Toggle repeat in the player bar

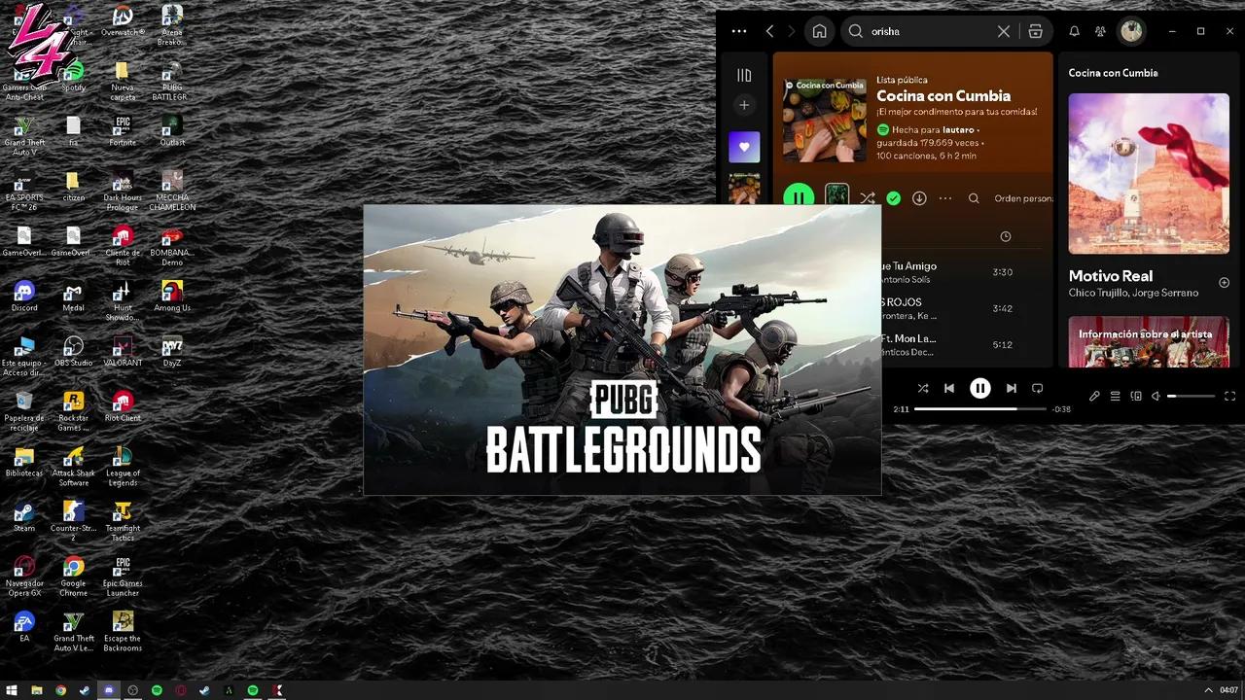coord(1037,388)
